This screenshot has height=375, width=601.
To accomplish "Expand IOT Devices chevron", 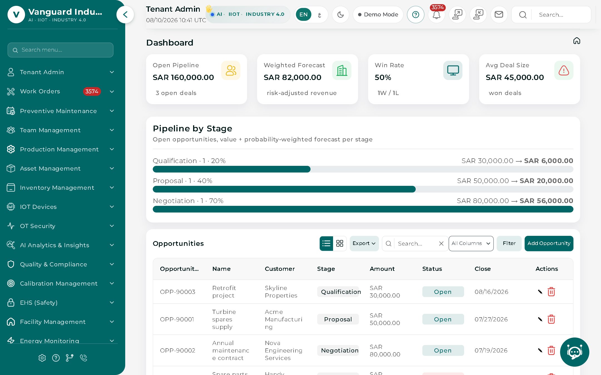I will (112, 207).
